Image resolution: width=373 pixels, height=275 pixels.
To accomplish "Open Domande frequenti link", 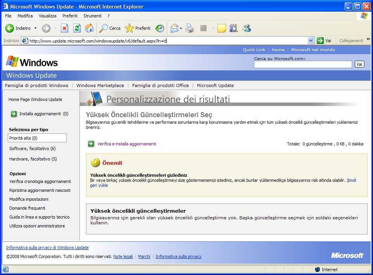I will [27, 208].
